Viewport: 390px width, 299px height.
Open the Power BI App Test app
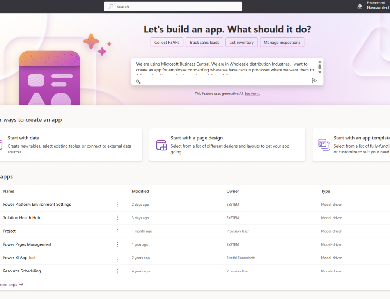(19, 258)
